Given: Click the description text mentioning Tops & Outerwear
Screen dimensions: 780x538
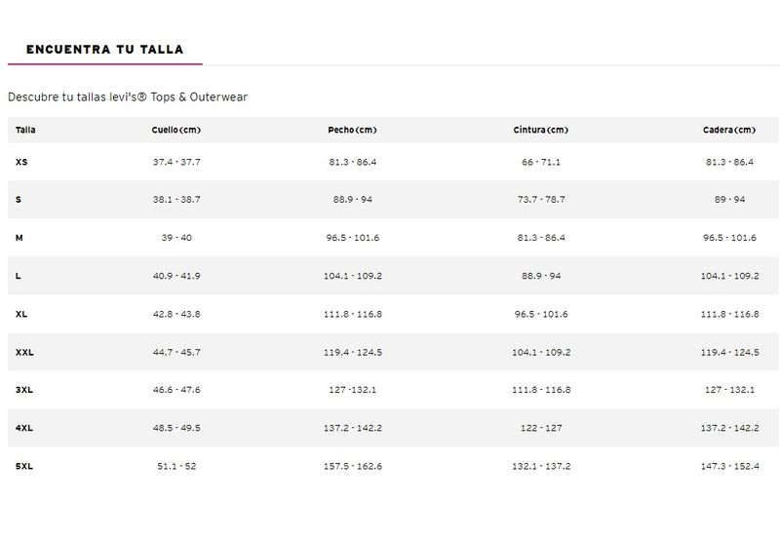Looking at the screenshot, I should click(128, 97).
